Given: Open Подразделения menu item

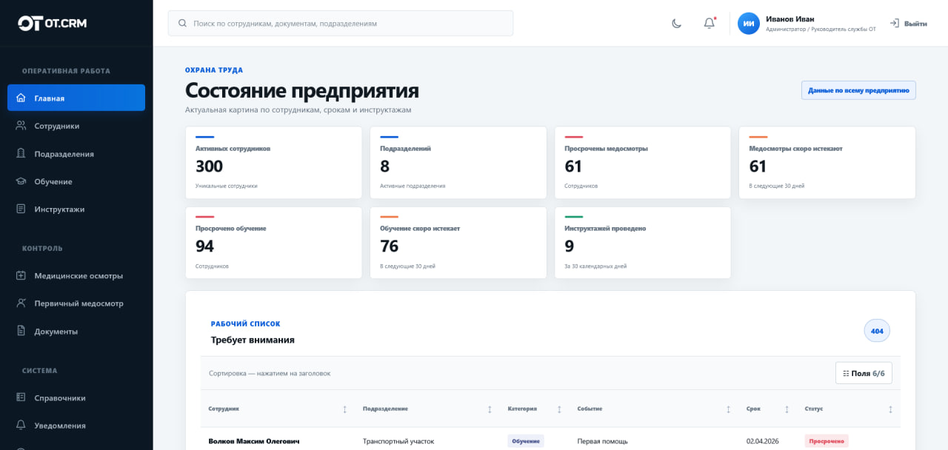Looking at the screenshot, I should [76, 154].
